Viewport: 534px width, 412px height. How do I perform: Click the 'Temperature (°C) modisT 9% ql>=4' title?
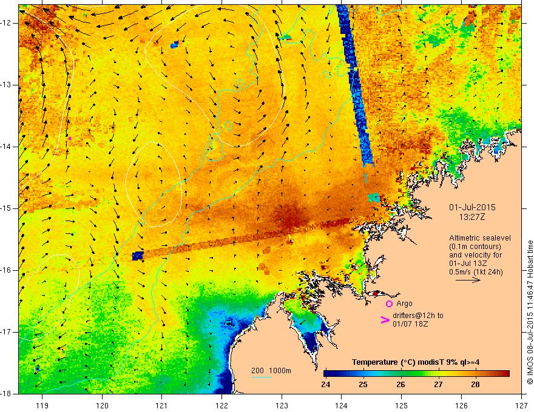416,362
